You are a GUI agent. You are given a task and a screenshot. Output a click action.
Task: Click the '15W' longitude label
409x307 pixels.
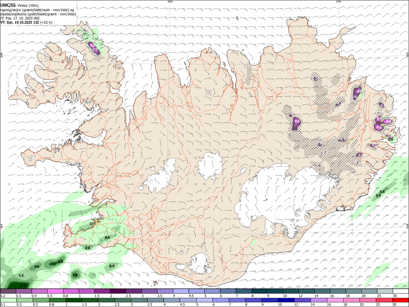point(338,2)
